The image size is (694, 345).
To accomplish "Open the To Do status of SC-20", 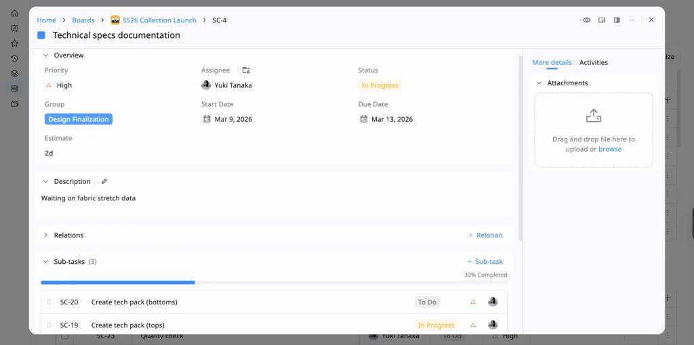I will (427, 302).
